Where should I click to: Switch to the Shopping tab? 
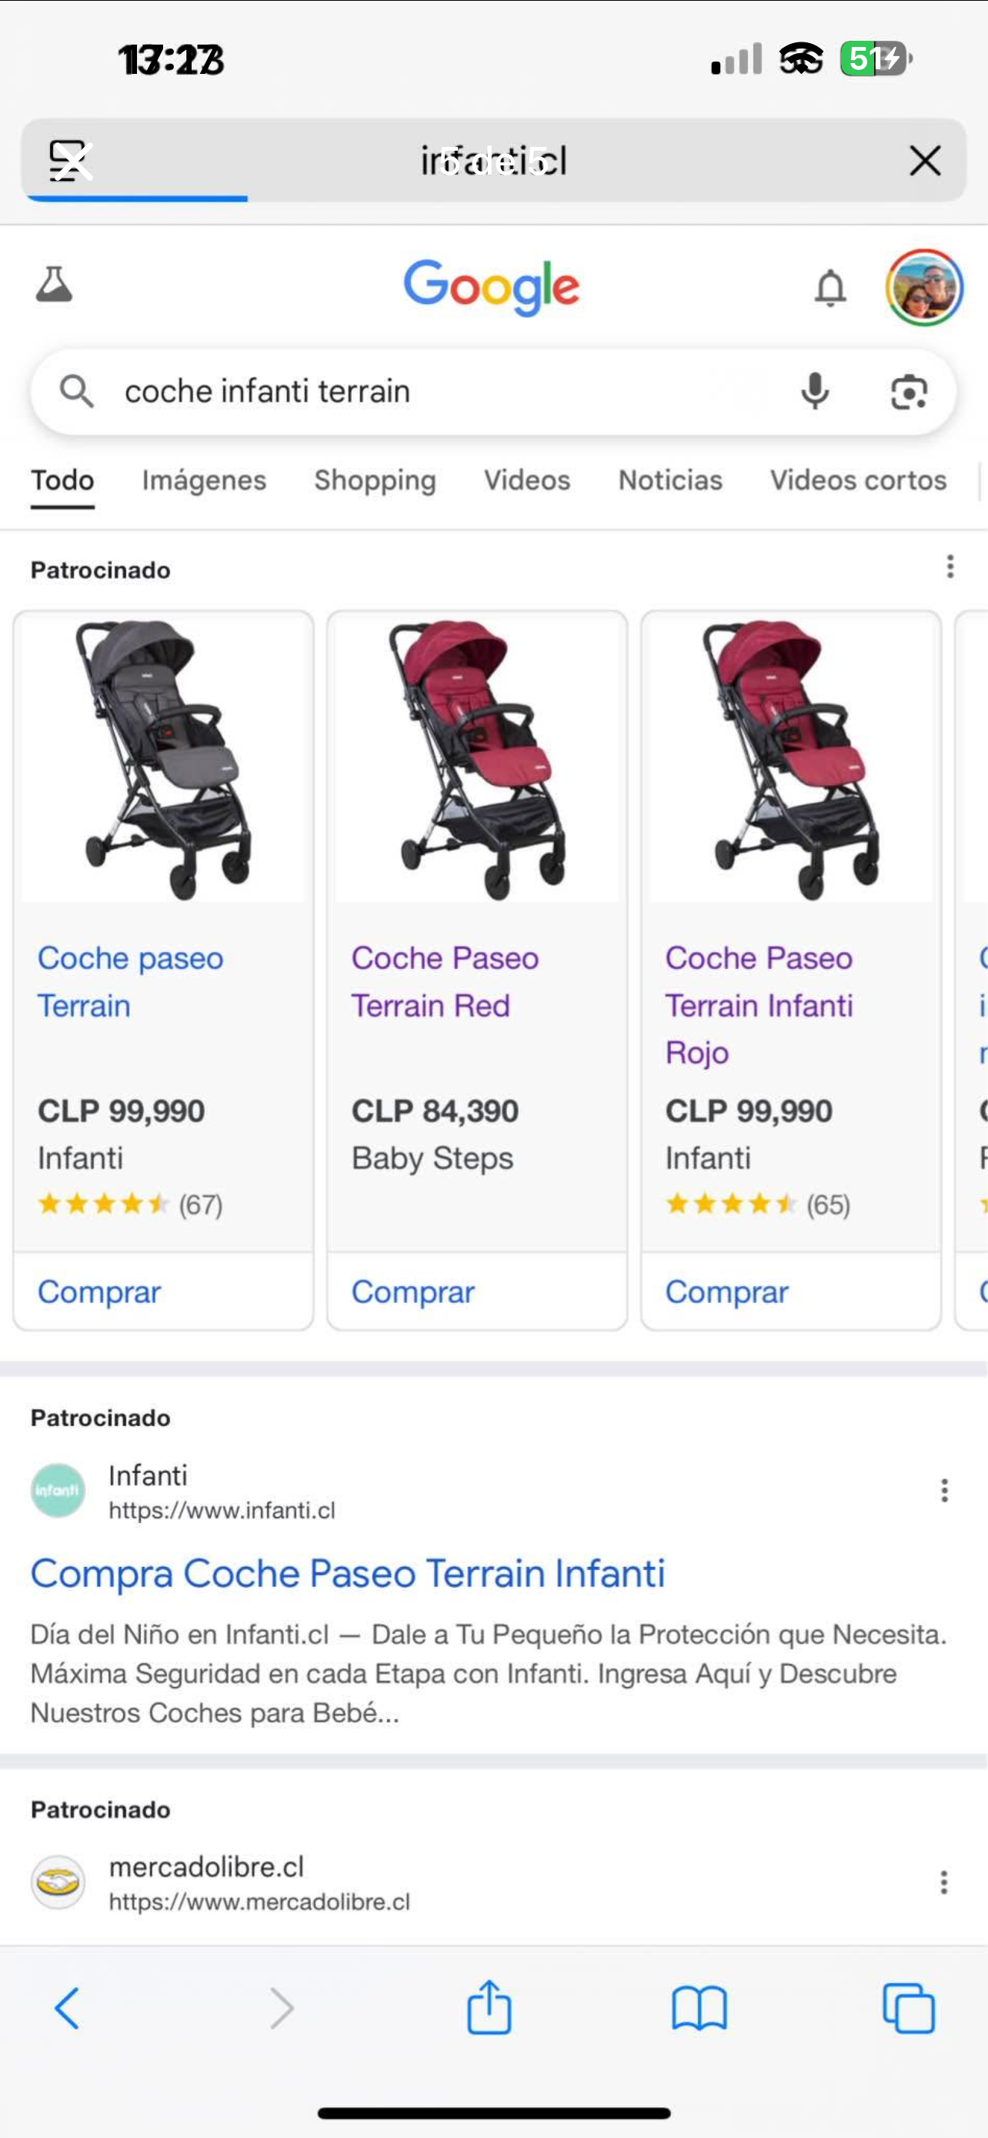[x=375, y=479]
